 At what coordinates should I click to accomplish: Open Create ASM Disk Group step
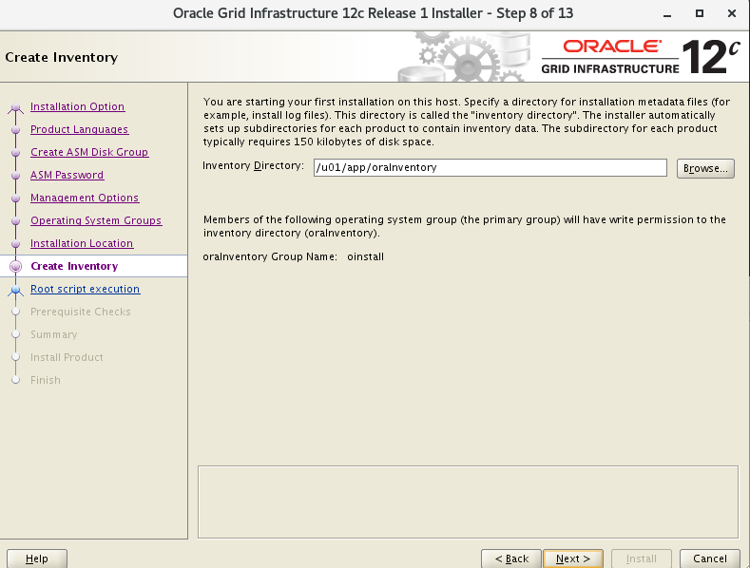pos(89,152)
